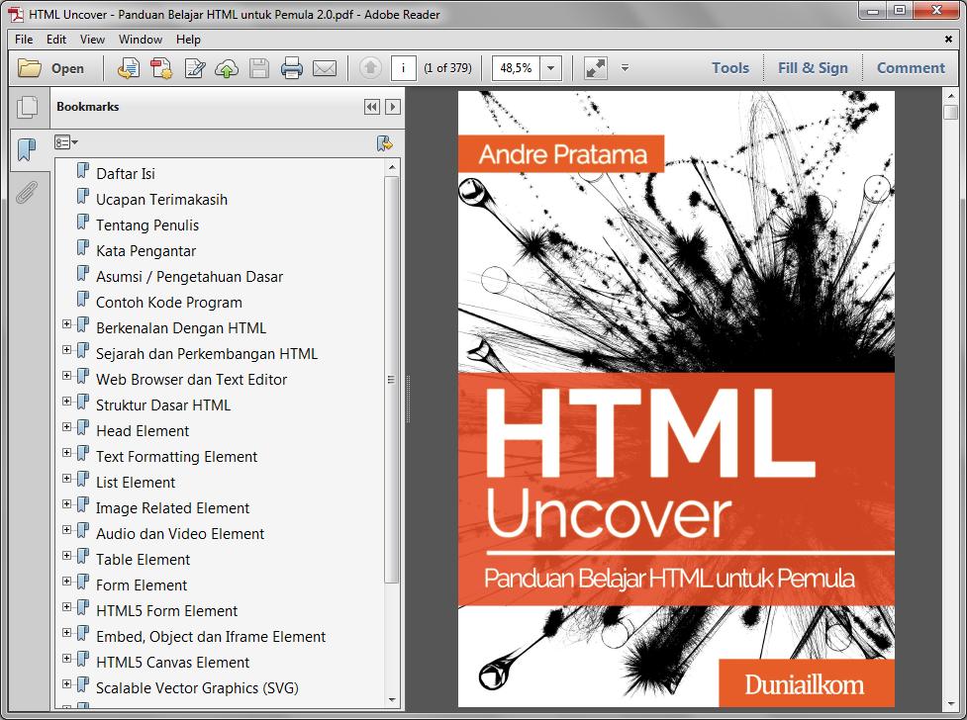Image resolution: width=967 pixels, height=720 pixels.
Task: Open the Fill & Sign pane
Action: coord(813,68)
